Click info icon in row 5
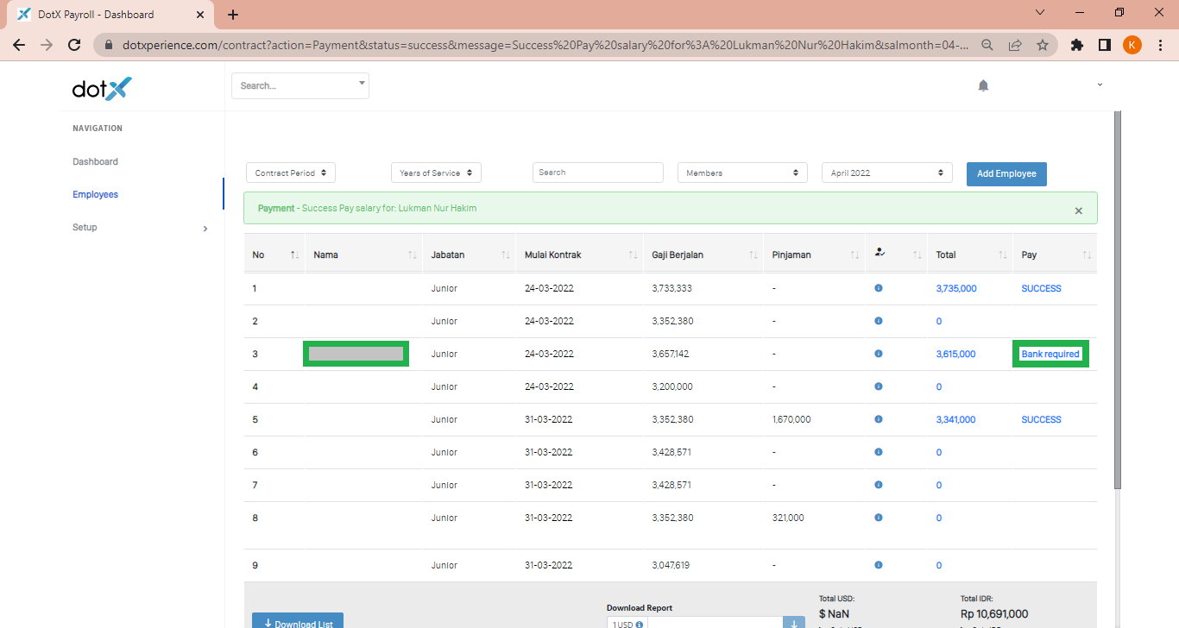This screenshot has width=1179, height=628. pos(879,419)
